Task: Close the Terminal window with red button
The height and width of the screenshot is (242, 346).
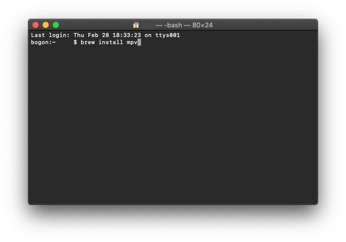Action: [x=36, y=25]
